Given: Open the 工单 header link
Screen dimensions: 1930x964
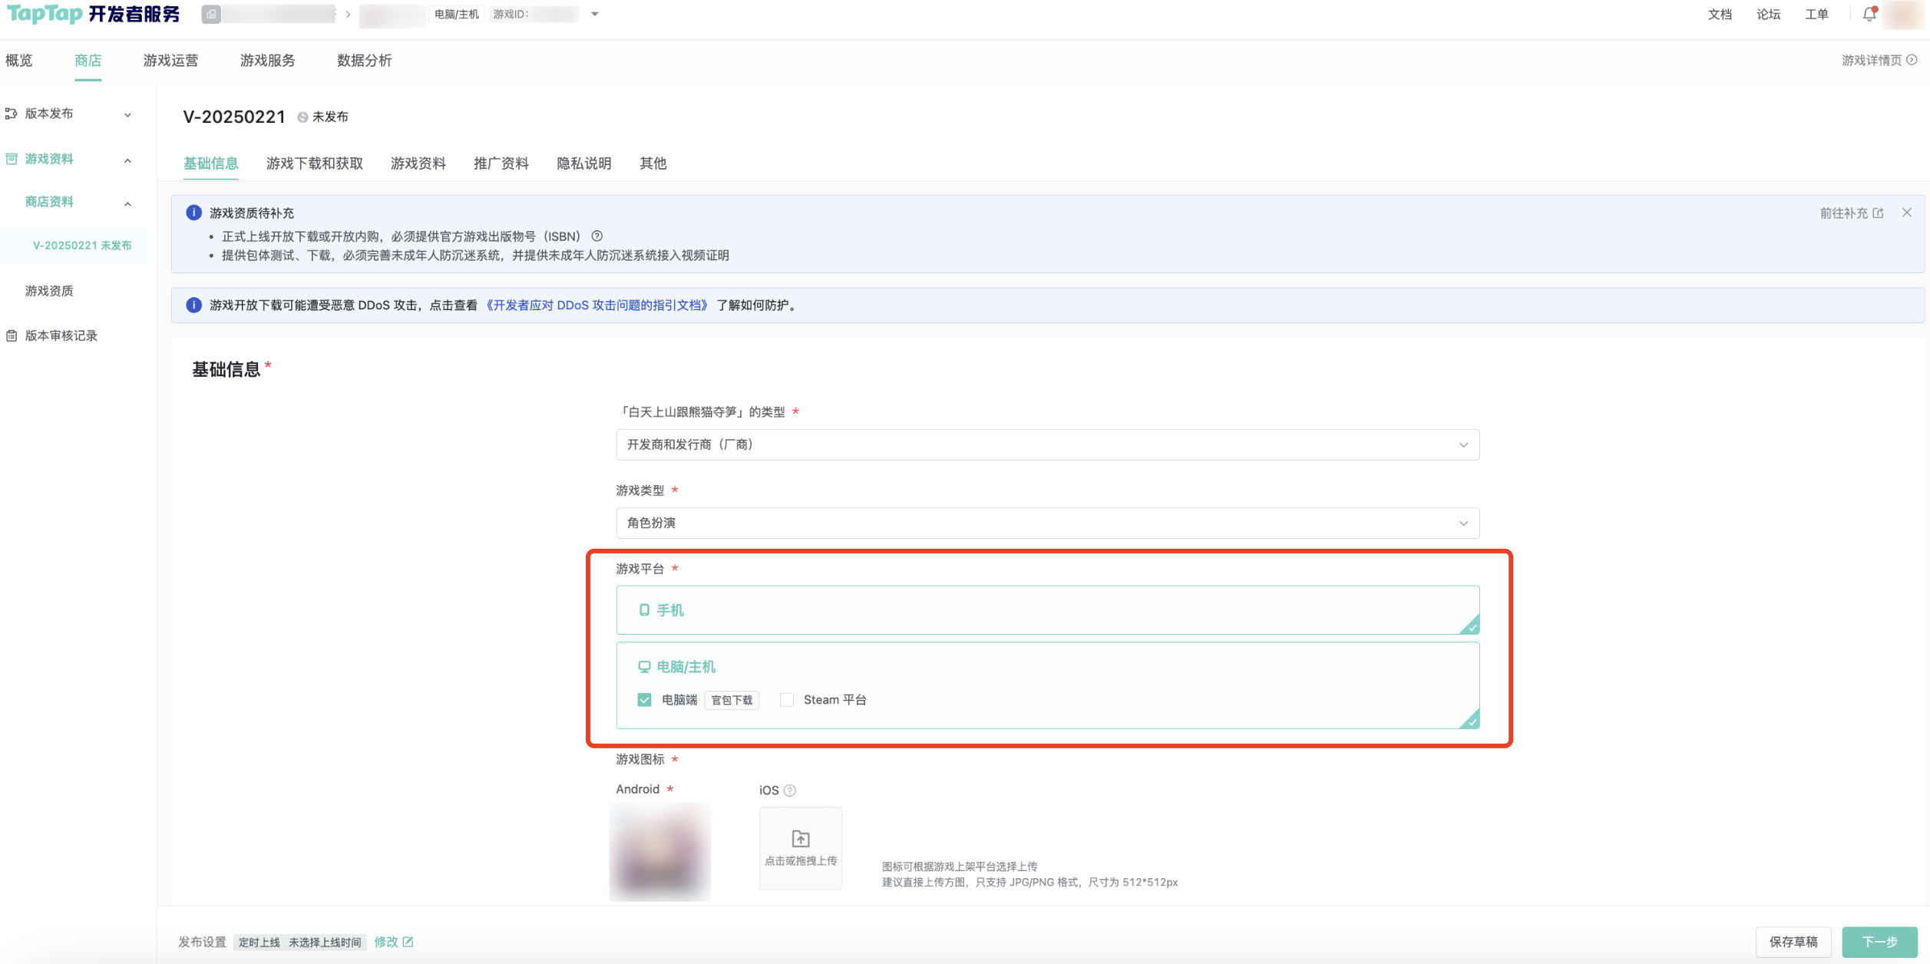Looking at the screenshot, I should click(x=1816, y=15).
